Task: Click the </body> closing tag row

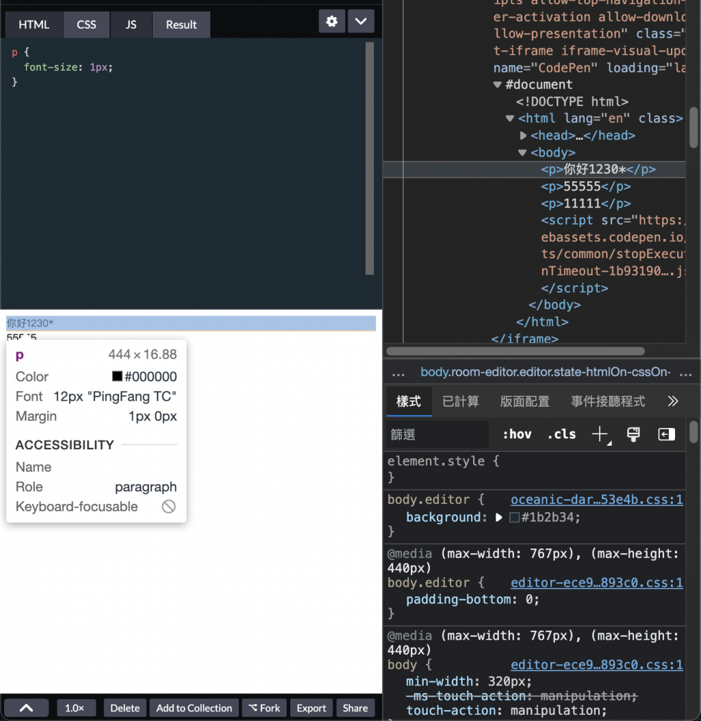Action: coord(555,305)
